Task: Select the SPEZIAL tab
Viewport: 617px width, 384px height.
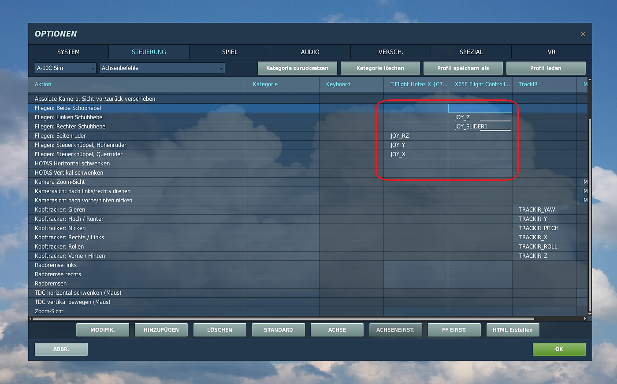Action: point(471,52)
